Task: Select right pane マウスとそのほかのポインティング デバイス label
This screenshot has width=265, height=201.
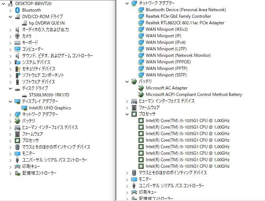Action: tap(173, 173)
